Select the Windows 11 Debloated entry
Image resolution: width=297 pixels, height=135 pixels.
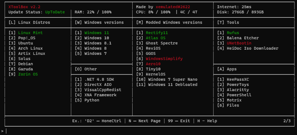[x=167, y=84]
